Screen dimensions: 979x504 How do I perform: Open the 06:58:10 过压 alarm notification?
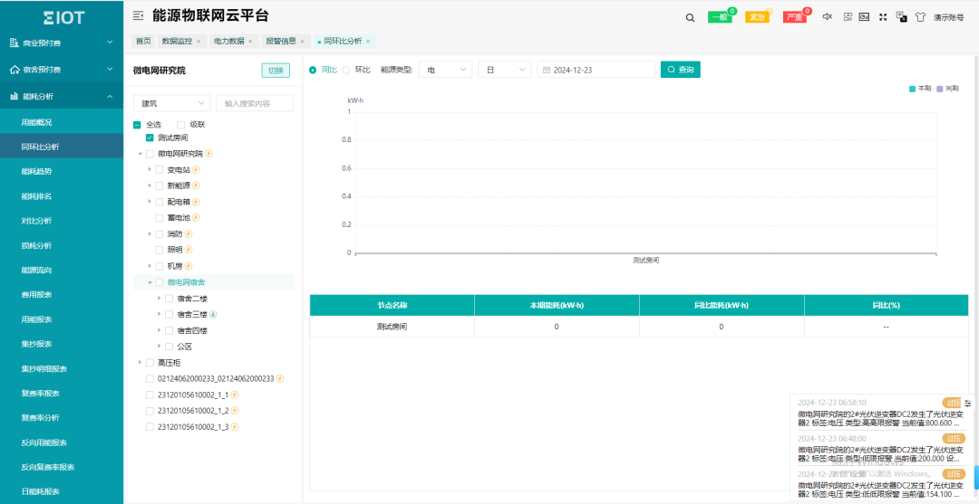click(x=882, y=412)
